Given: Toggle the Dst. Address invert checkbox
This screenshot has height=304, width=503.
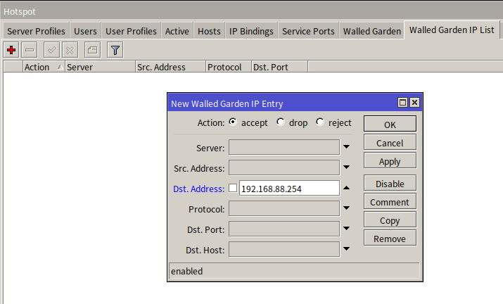Looking at the screenshot, I should click(x=233, y=189).
